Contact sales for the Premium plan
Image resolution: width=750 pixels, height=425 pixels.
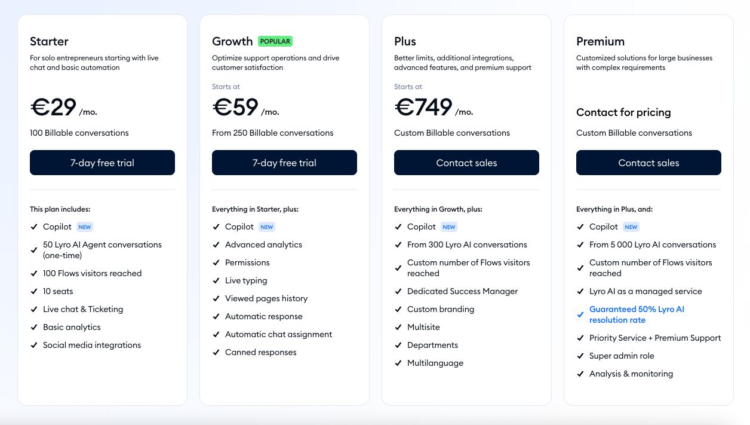648,163
